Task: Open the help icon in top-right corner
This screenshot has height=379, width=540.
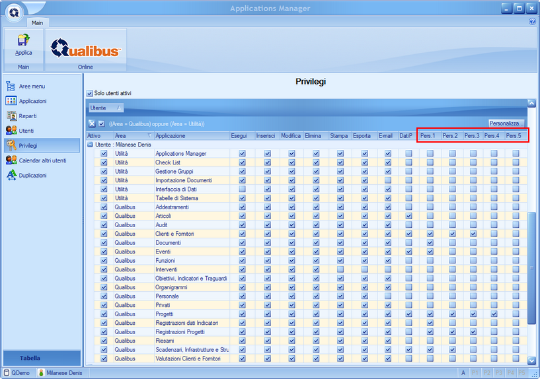Action: pyautogui.click(x=533, y=22)
